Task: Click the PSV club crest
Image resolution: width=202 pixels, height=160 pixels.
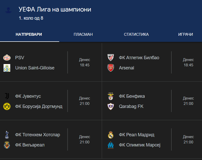Action: pos(7,57)
